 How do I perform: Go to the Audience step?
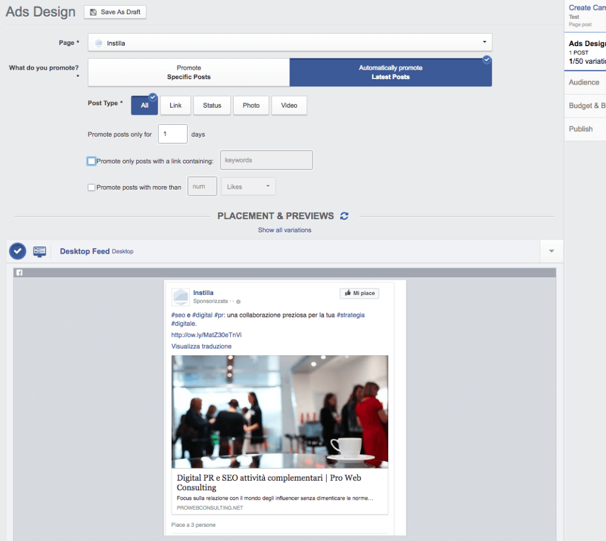point(585,82)
